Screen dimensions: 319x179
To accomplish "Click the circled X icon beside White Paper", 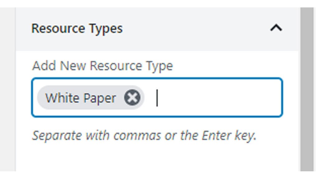I will pyautogui.click(x=132, y=98).
